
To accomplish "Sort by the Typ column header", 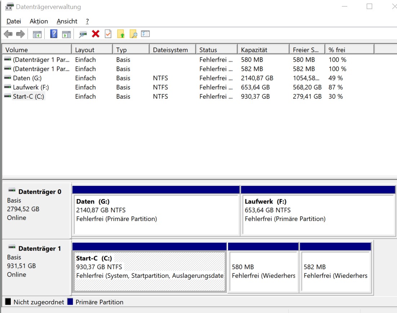I will (131, 50).
